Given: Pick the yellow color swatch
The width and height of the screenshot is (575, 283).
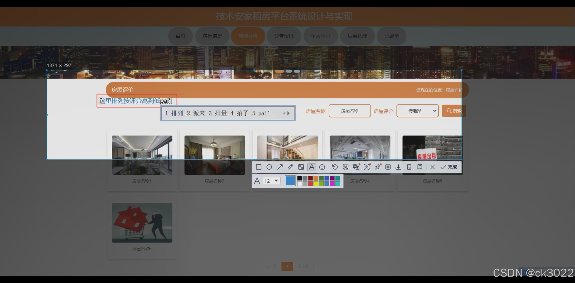Looking at the screenshot, I should [x=316, y=184].
